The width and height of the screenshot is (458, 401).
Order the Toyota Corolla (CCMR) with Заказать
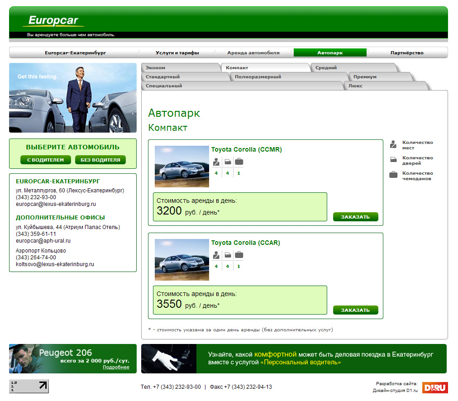coord(355,217)
